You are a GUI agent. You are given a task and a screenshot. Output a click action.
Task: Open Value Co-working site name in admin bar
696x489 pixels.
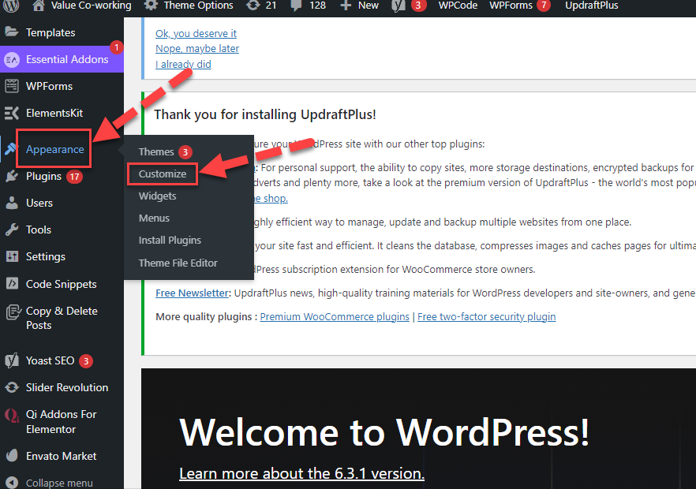(91, 6)
